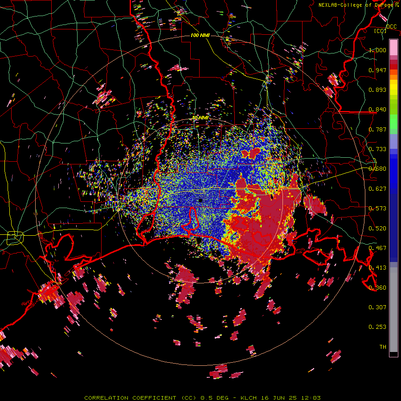Click the 0.520 scale label
401x401 pixels.
pyautogui.click(x=377, y=229)
